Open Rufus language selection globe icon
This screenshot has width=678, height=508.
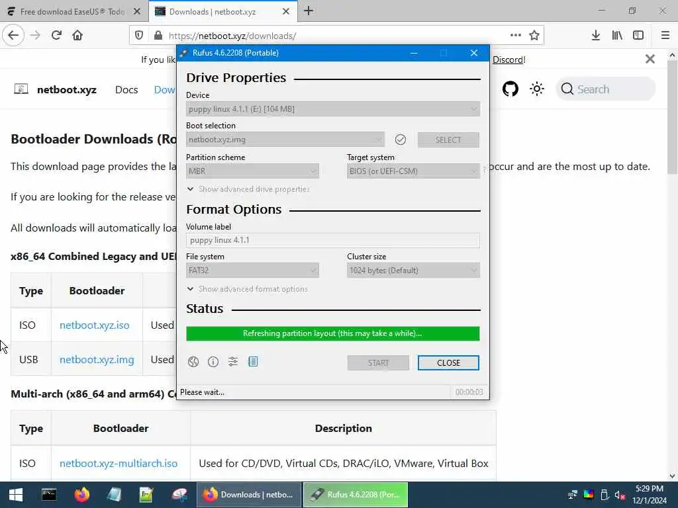point(193,362)
